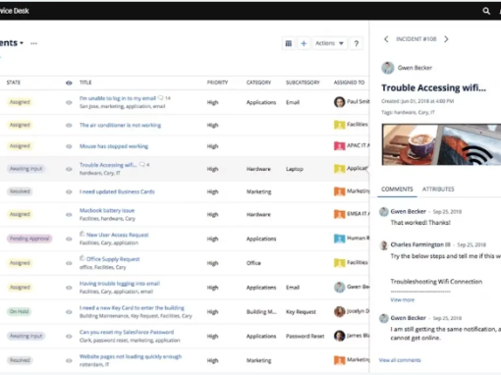Open the incidents view dropdown caret
Viewport: 501px width, 375px height.
tap(22, 43)
